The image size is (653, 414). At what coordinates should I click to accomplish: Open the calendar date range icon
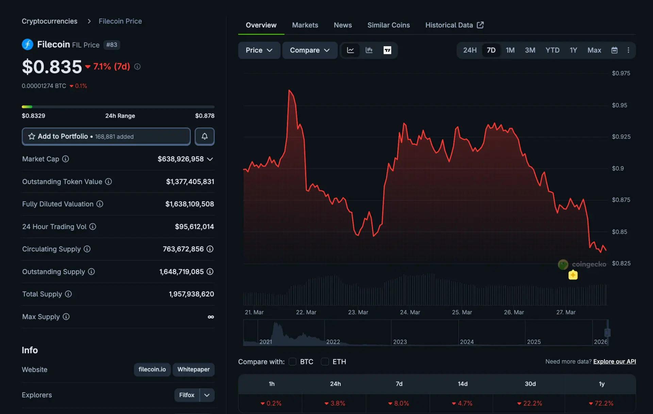(x=614, y=50)
